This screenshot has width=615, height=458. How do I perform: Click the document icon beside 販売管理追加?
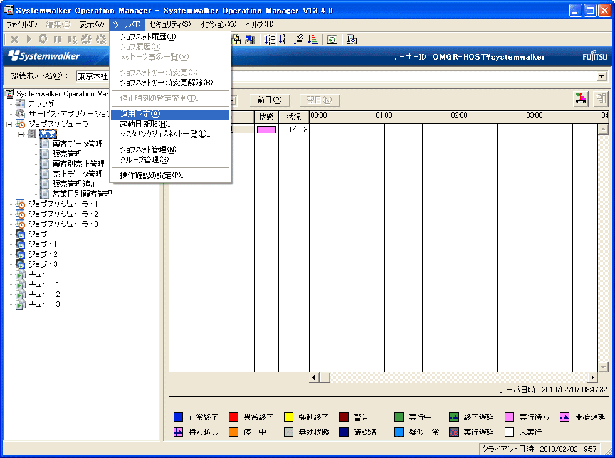[x=45, y=184]
